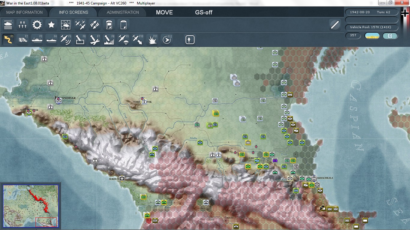
Task: Open the Order of Battle screen icon
Action: click(8, 25)
